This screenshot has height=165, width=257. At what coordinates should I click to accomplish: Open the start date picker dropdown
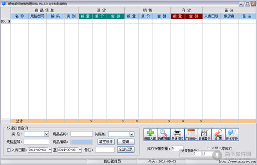[50, 150]
